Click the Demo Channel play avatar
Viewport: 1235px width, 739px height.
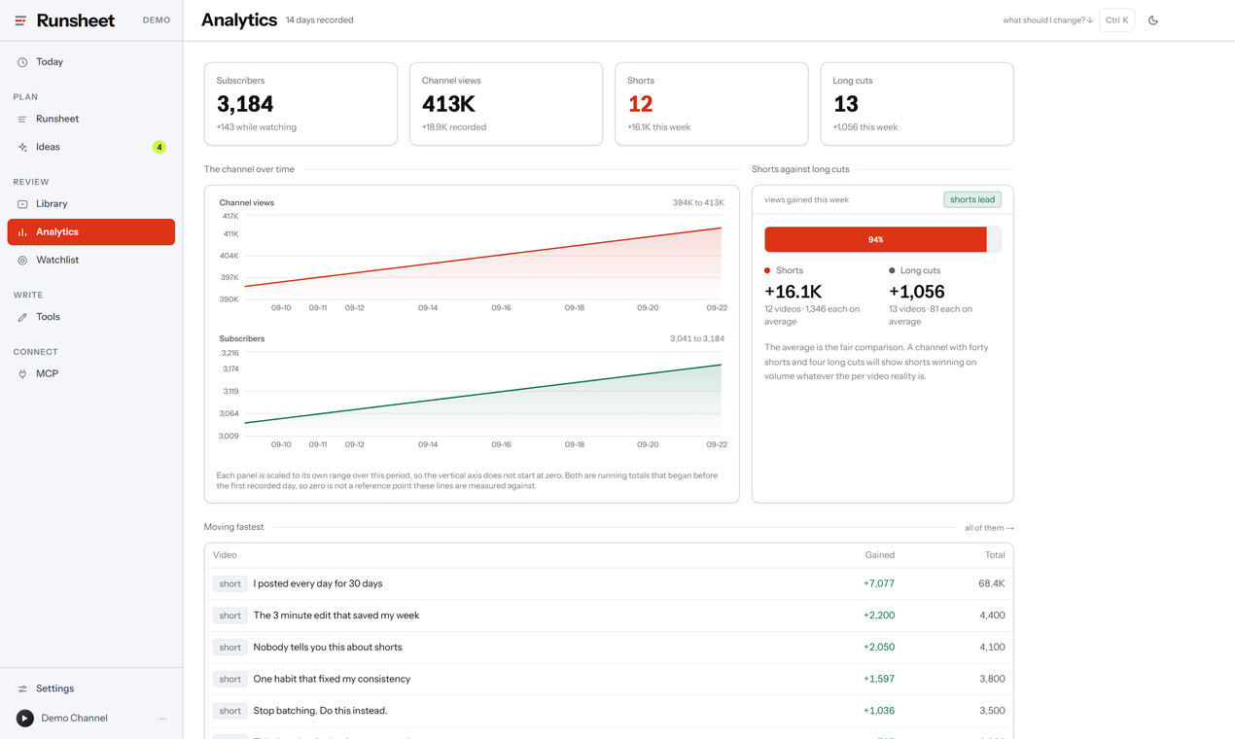25,719
